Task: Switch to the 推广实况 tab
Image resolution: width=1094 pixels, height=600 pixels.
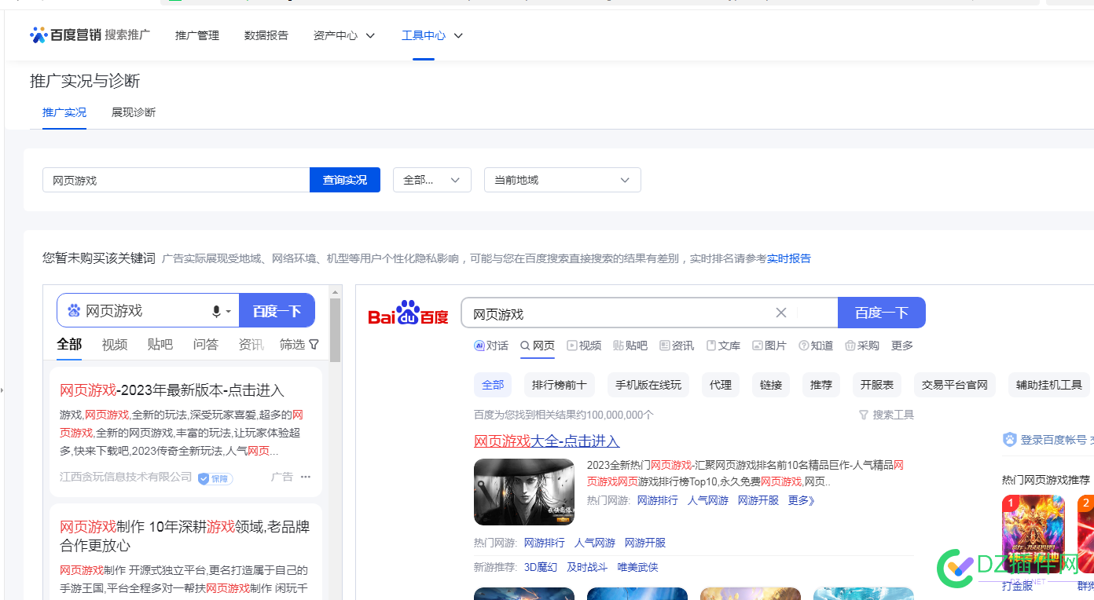Action: click(64, 112)
